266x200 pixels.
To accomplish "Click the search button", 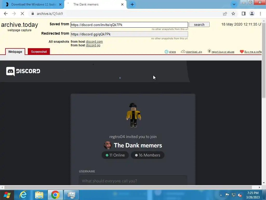I will tap(199, 25).
